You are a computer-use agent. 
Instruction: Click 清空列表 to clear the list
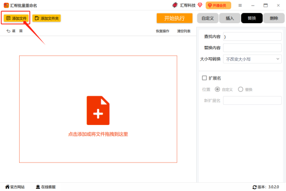pos(184,31)
